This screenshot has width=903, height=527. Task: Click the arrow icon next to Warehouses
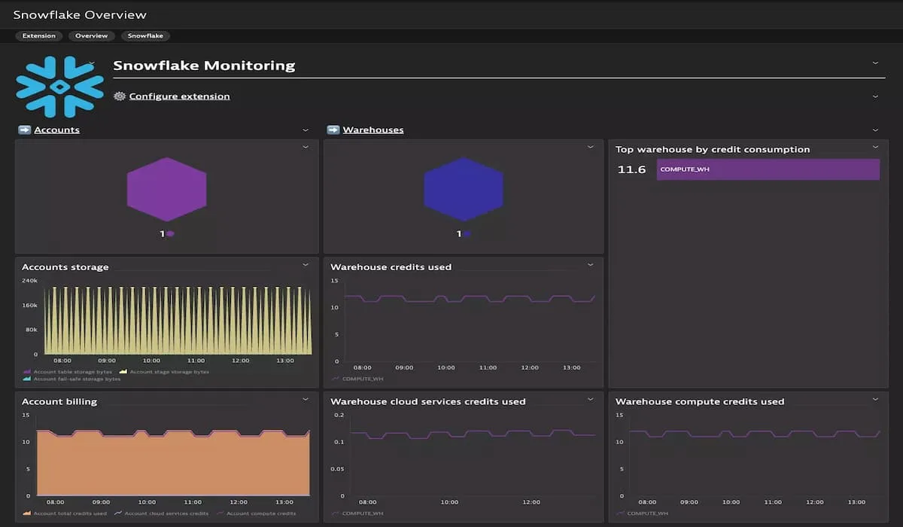click(x=333, y=129)
